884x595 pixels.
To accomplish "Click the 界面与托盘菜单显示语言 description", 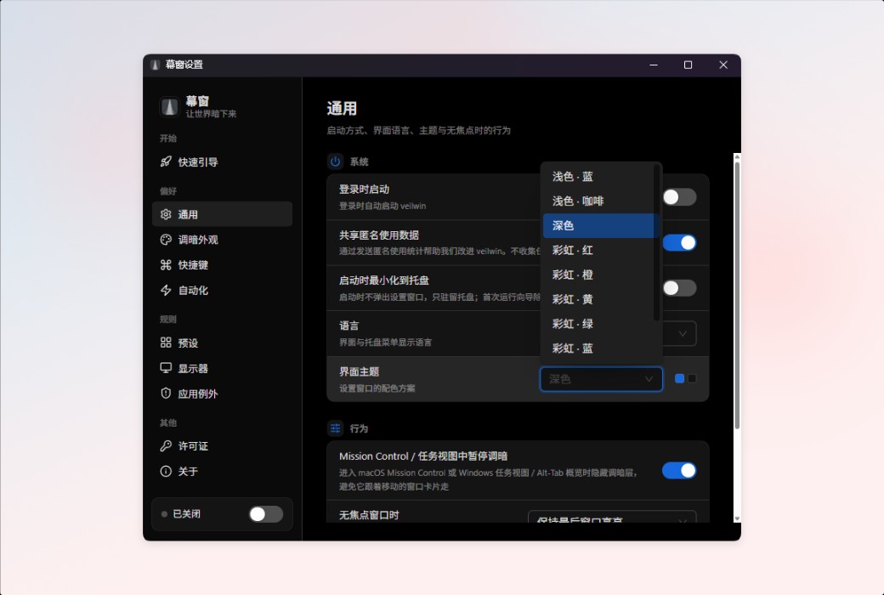I will (386, 343).
